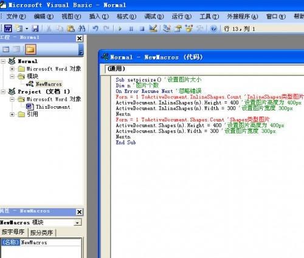Collapse the Normal project tree node
The height and width of the screenshot is (258, 304).
click(x=3, y=61)
